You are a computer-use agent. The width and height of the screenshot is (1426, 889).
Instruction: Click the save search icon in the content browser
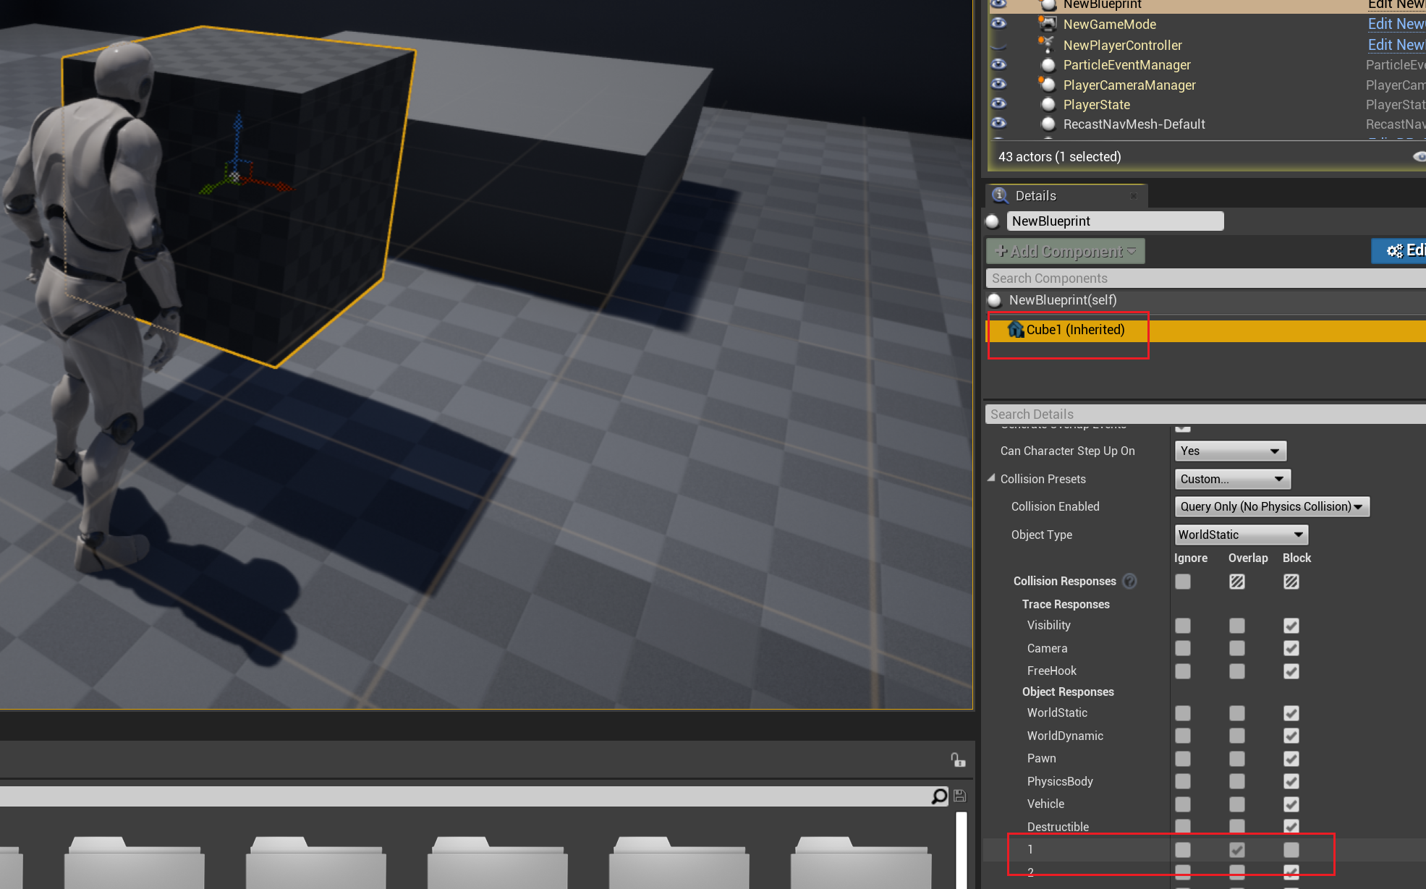(960, 796)
